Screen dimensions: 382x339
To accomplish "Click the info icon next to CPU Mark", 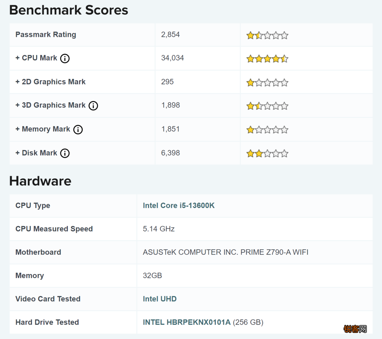I will click(65, 58).
